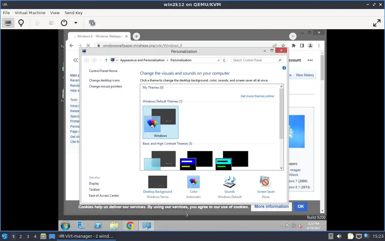
Task: Open the Color settings icon
Action: click(193, 182)
